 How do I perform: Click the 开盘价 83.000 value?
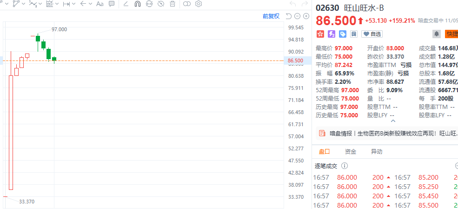pyautogui.click(x=395, y=48)
